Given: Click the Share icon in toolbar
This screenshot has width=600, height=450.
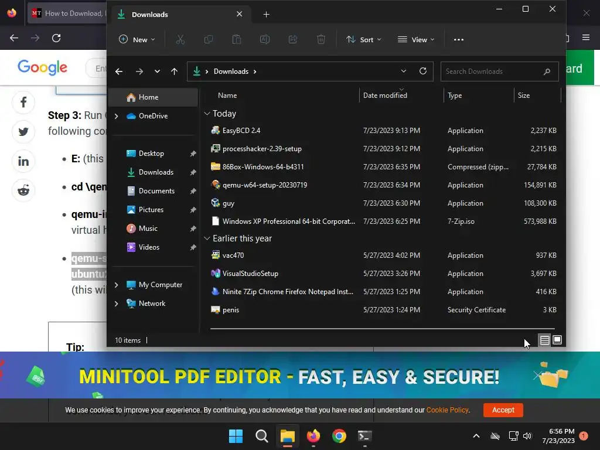Looking at the screenshot, I should coord(293,39).
